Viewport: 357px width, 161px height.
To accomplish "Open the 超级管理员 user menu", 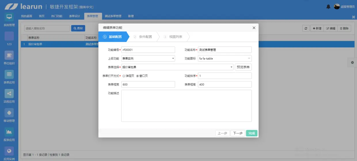I will click(347, 7).
